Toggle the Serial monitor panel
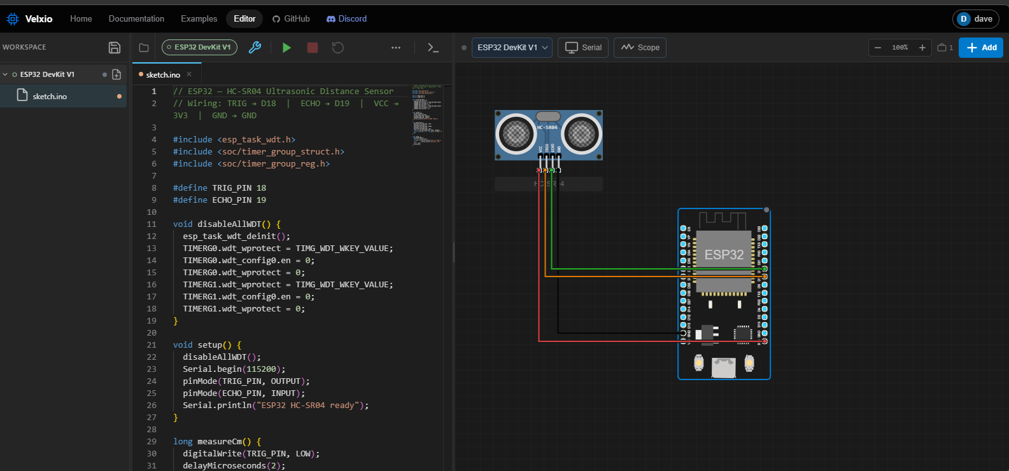Viewport: 1009px width, 471px height. click(583, 48)
